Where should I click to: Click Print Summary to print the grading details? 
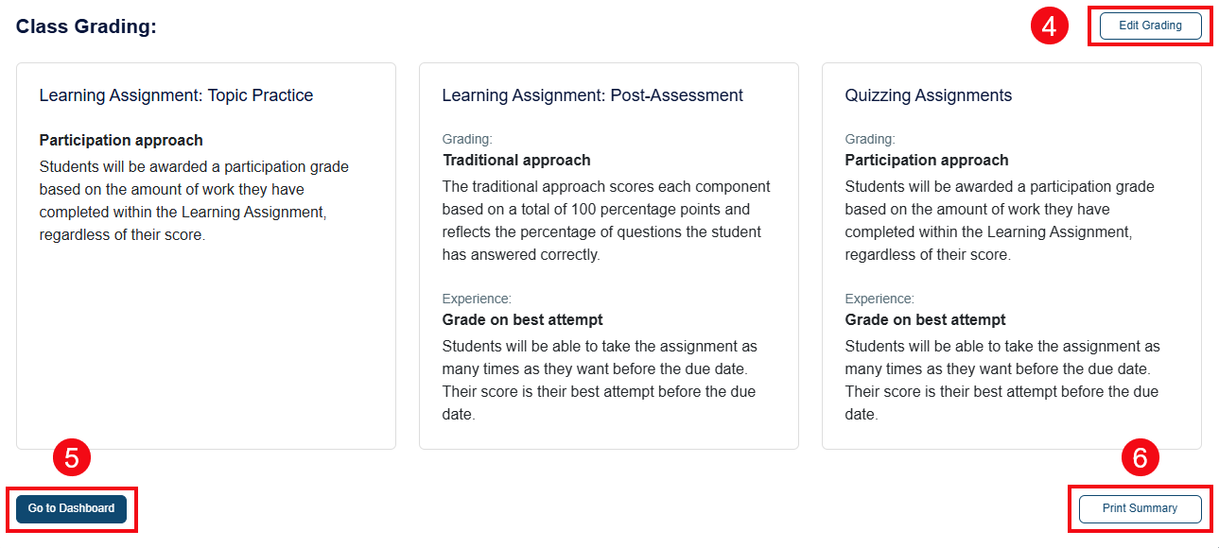tap(1139, 508)
